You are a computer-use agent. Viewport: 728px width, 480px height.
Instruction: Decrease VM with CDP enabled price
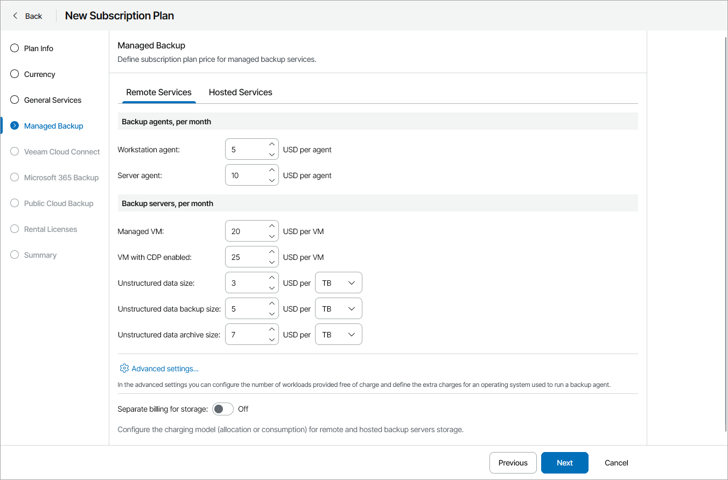(x=272, y=262)
